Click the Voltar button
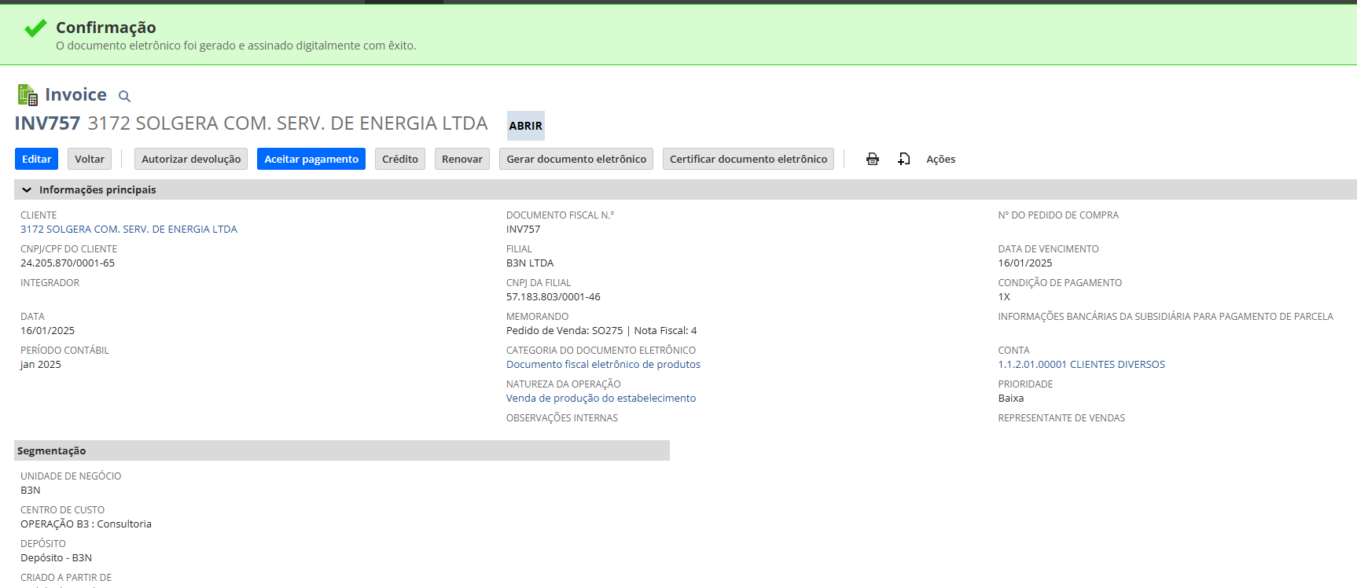Screen dimensions: 1357x588 click(90, 159)
